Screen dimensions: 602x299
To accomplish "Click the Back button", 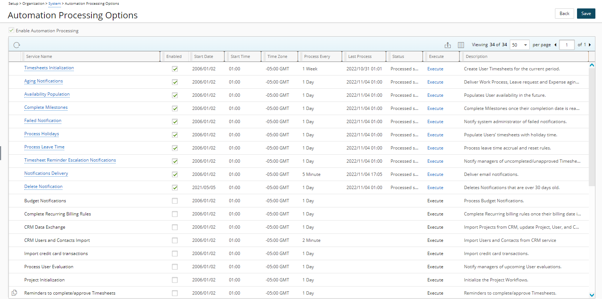I will pos(564,14).
